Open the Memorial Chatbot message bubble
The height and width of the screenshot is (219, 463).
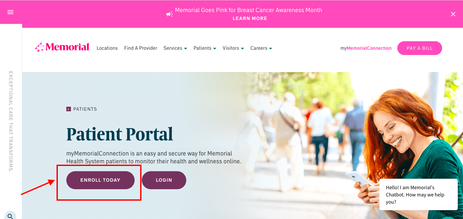419,194
